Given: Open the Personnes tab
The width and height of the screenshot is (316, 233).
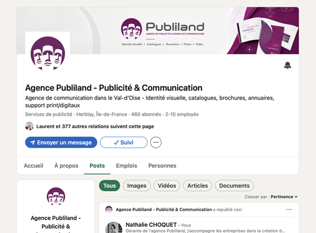Looking at the screenshot, I should (x=162, y=166).
